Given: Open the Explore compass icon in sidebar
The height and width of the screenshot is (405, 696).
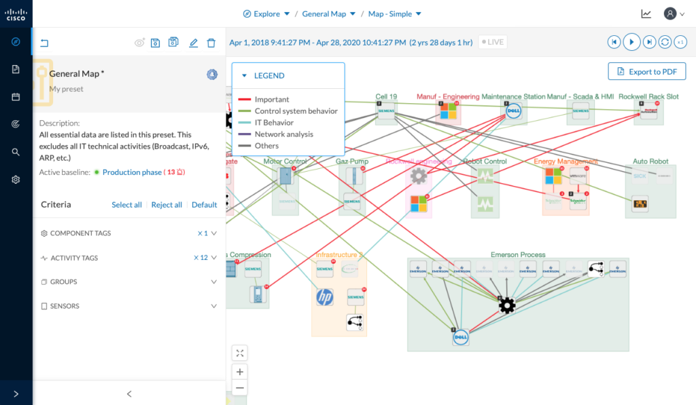Looking at the screenshot, I should [16, 41].
